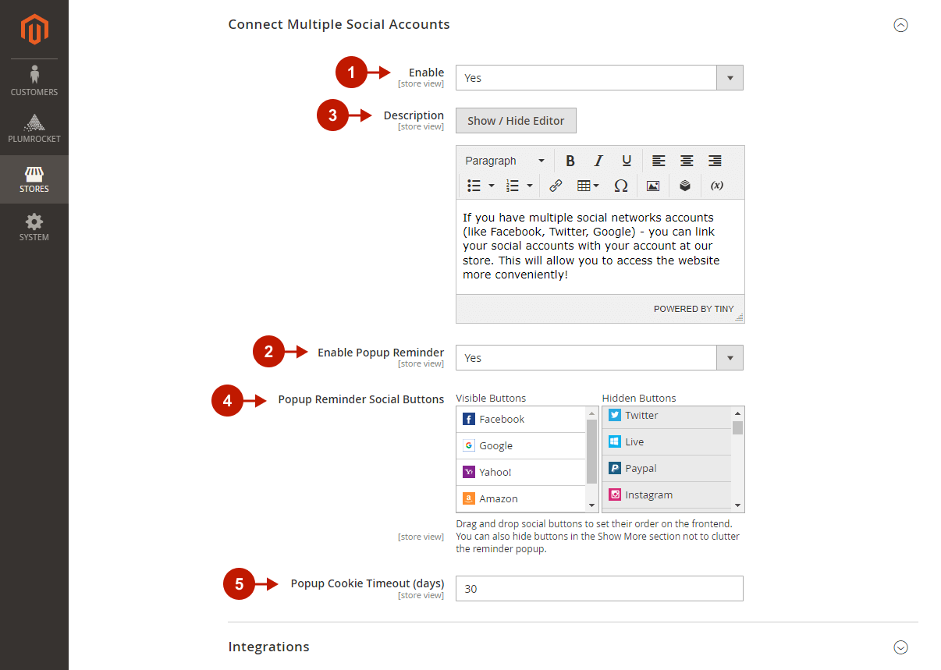Image resolution: width=941 pixels, height=670 pixels.
Task: Open the Stores sidebar menu
Action: click(x=34, y=179)
